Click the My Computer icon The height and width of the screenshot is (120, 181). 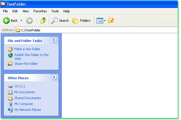tap(10, 104)
